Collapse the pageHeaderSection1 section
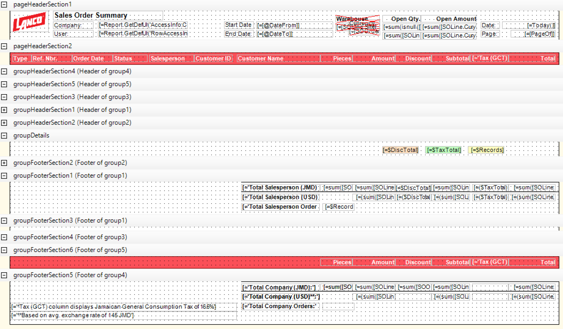563x329 pixels. [x=4, y=4]
